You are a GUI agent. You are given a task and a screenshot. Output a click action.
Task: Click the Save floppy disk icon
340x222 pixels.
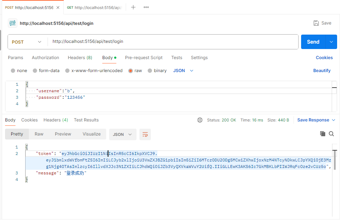(x=316, y=23)
